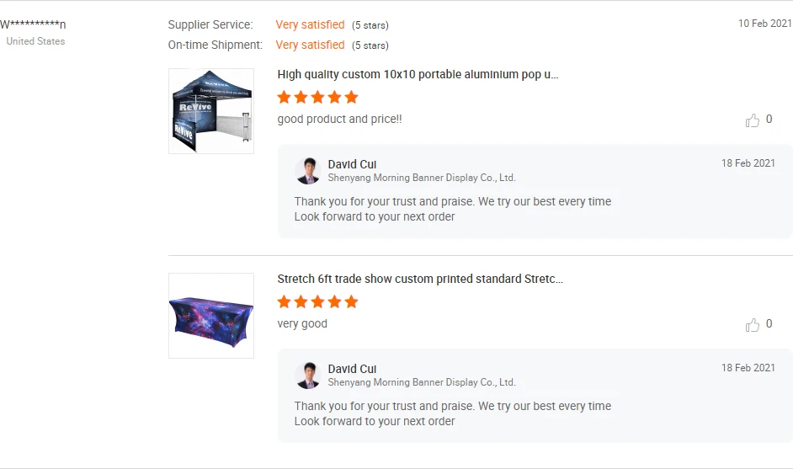Screen dimensions: 793x469
Task: Click the like count beside the tent review
Action: point(769,119)
